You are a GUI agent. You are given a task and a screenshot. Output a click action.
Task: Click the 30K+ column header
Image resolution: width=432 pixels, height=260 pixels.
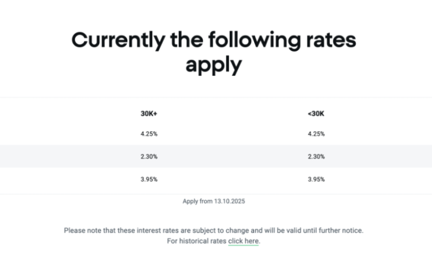[x=149, y=113]
